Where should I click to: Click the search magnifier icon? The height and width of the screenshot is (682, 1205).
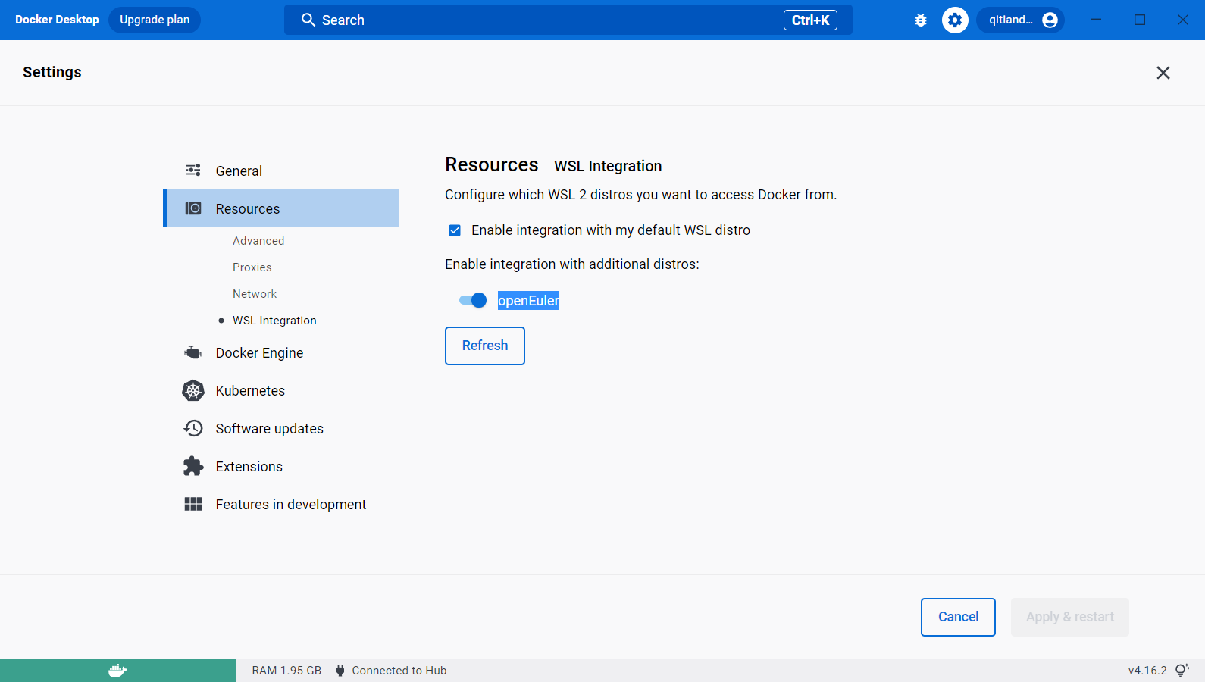point(308,20)
